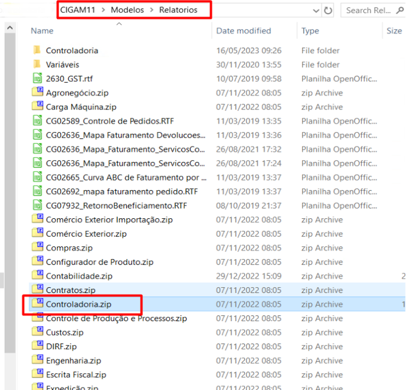Image resolution: width=406 pixels, height=390 pixels.
Task: Sort files by the Name column header
Action: coord(42,31)
